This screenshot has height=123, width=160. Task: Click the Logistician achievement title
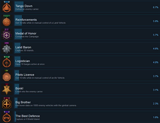pos(23,61)
